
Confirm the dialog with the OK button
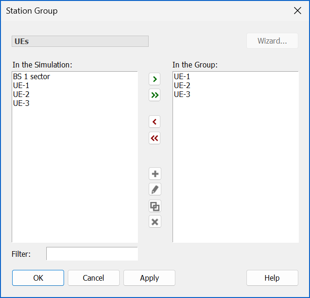point(38,278)
